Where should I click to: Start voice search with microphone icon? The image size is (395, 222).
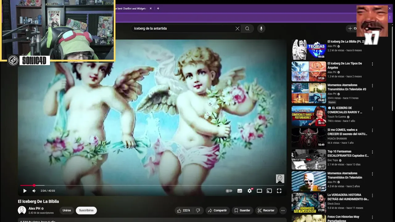(x=261, y=29)
